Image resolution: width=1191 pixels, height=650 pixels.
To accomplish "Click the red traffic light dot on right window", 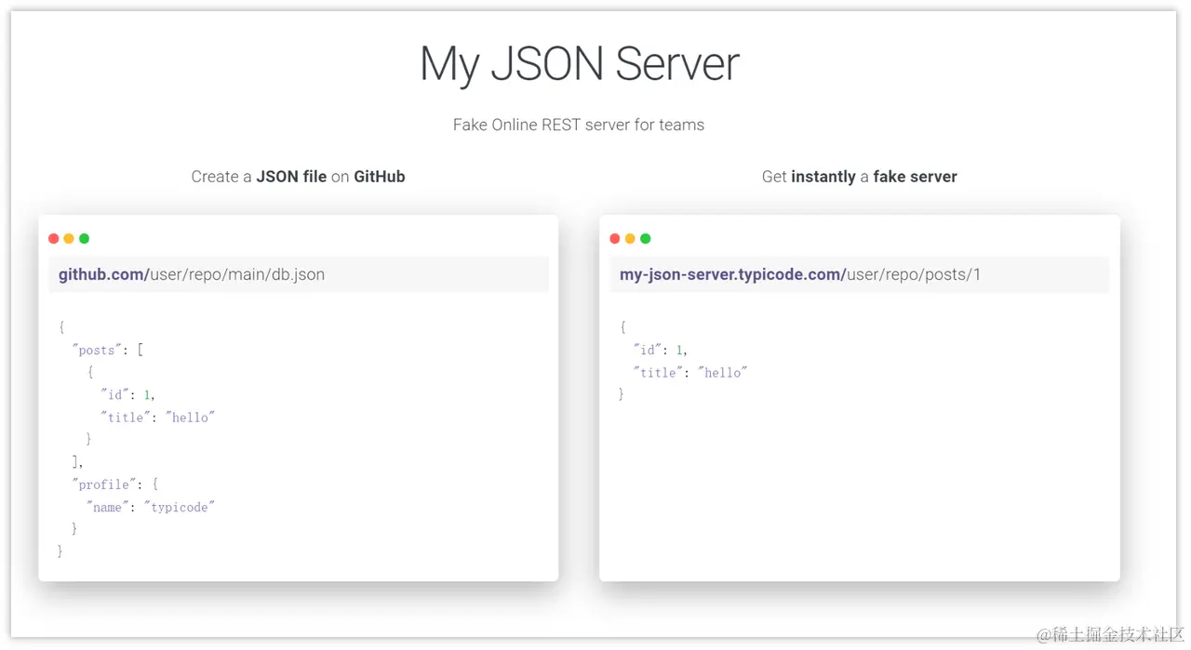I will 614,238.
